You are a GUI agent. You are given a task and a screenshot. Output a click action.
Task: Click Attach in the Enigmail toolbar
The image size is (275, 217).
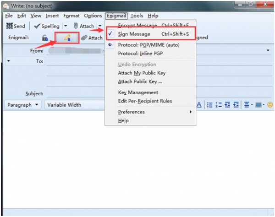click(92, 38)
